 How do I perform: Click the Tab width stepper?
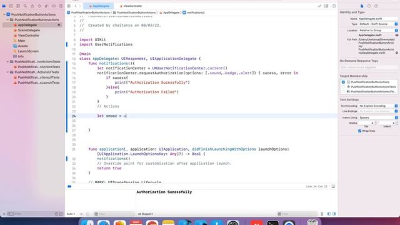pos(376,123)
